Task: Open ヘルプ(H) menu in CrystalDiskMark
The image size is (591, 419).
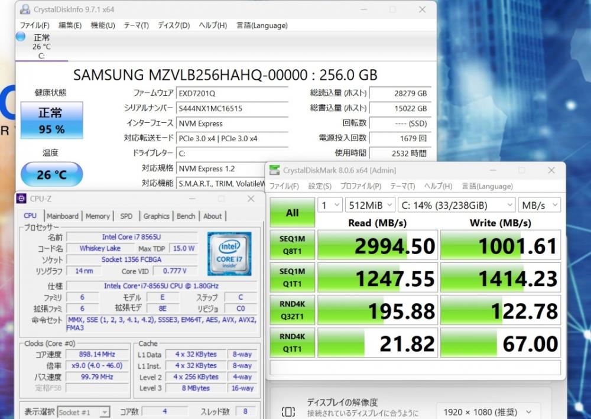Action: (438, 186)
